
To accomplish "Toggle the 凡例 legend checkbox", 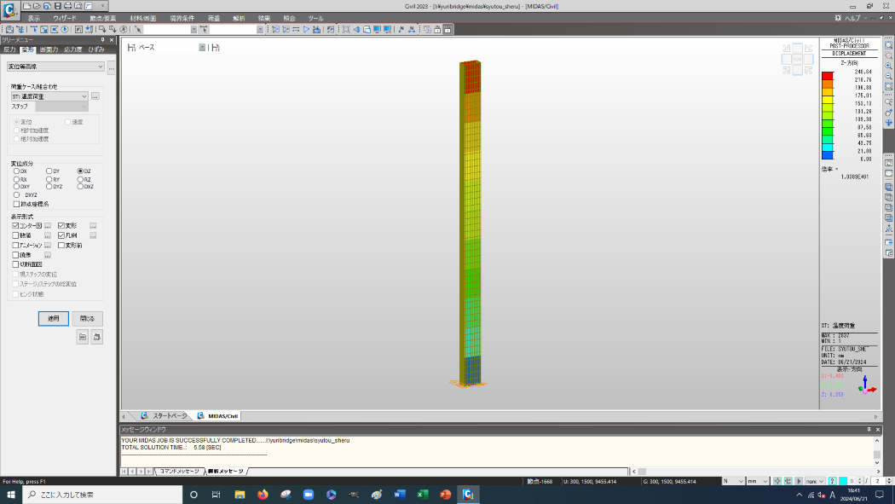I will click(61, 235).
